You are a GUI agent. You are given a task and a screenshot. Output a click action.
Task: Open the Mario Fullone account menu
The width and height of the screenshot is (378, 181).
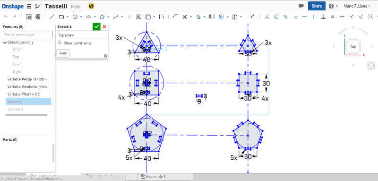[357, 6]
